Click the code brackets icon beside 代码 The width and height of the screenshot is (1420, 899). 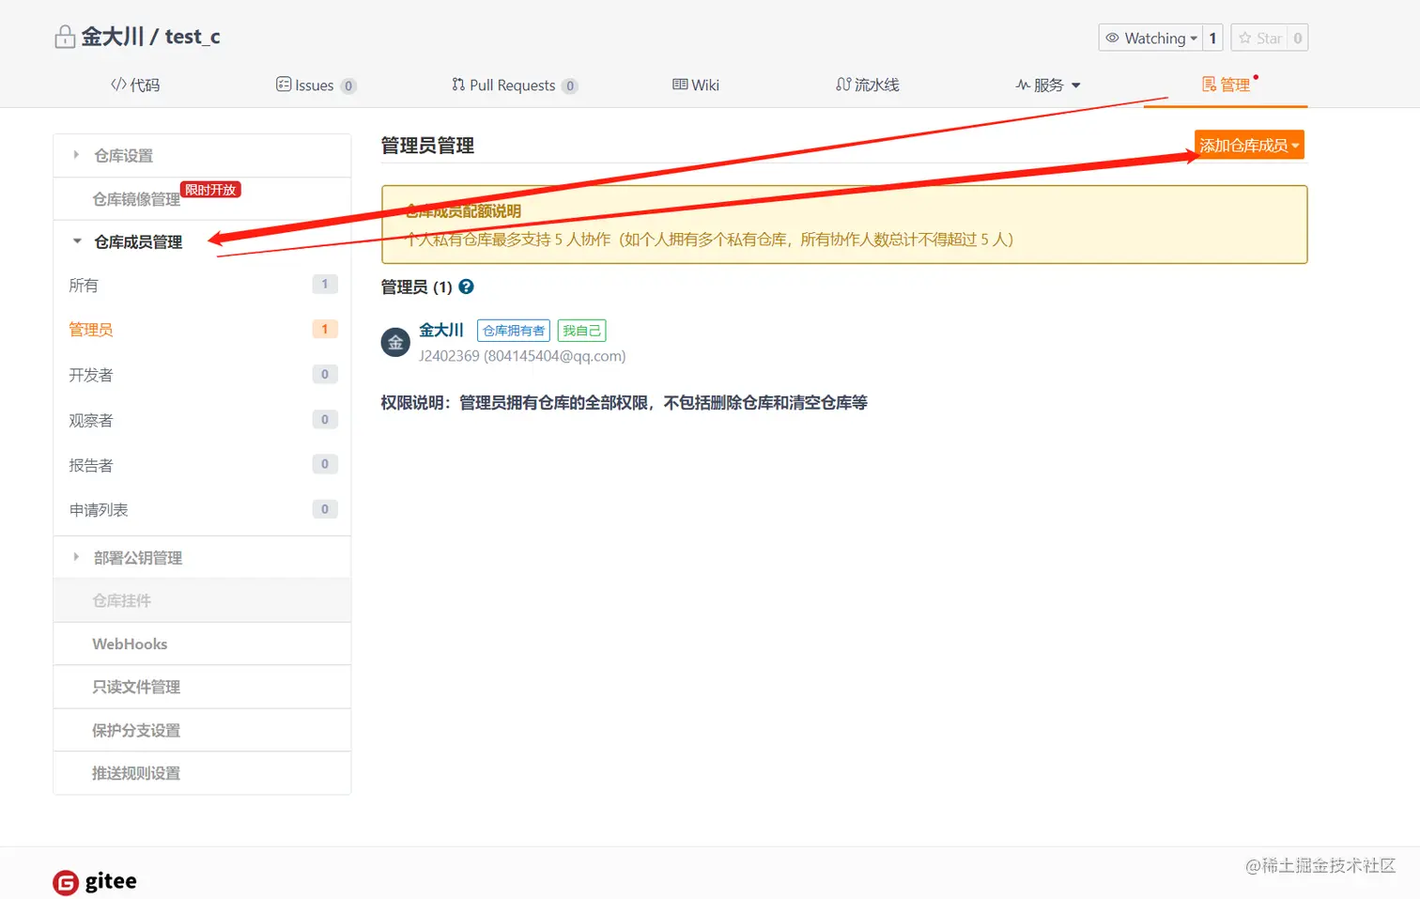(118, 85)
